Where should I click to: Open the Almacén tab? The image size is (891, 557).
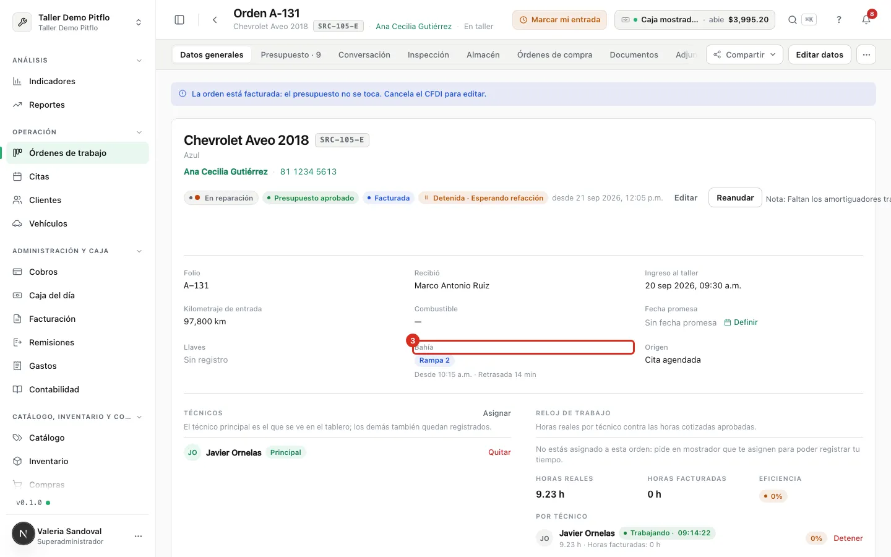[483, 54]
